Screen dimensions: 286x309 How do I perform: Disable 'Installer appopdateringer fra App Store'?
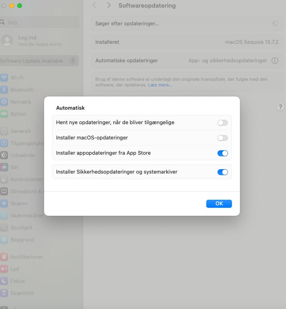pos(223,153)
